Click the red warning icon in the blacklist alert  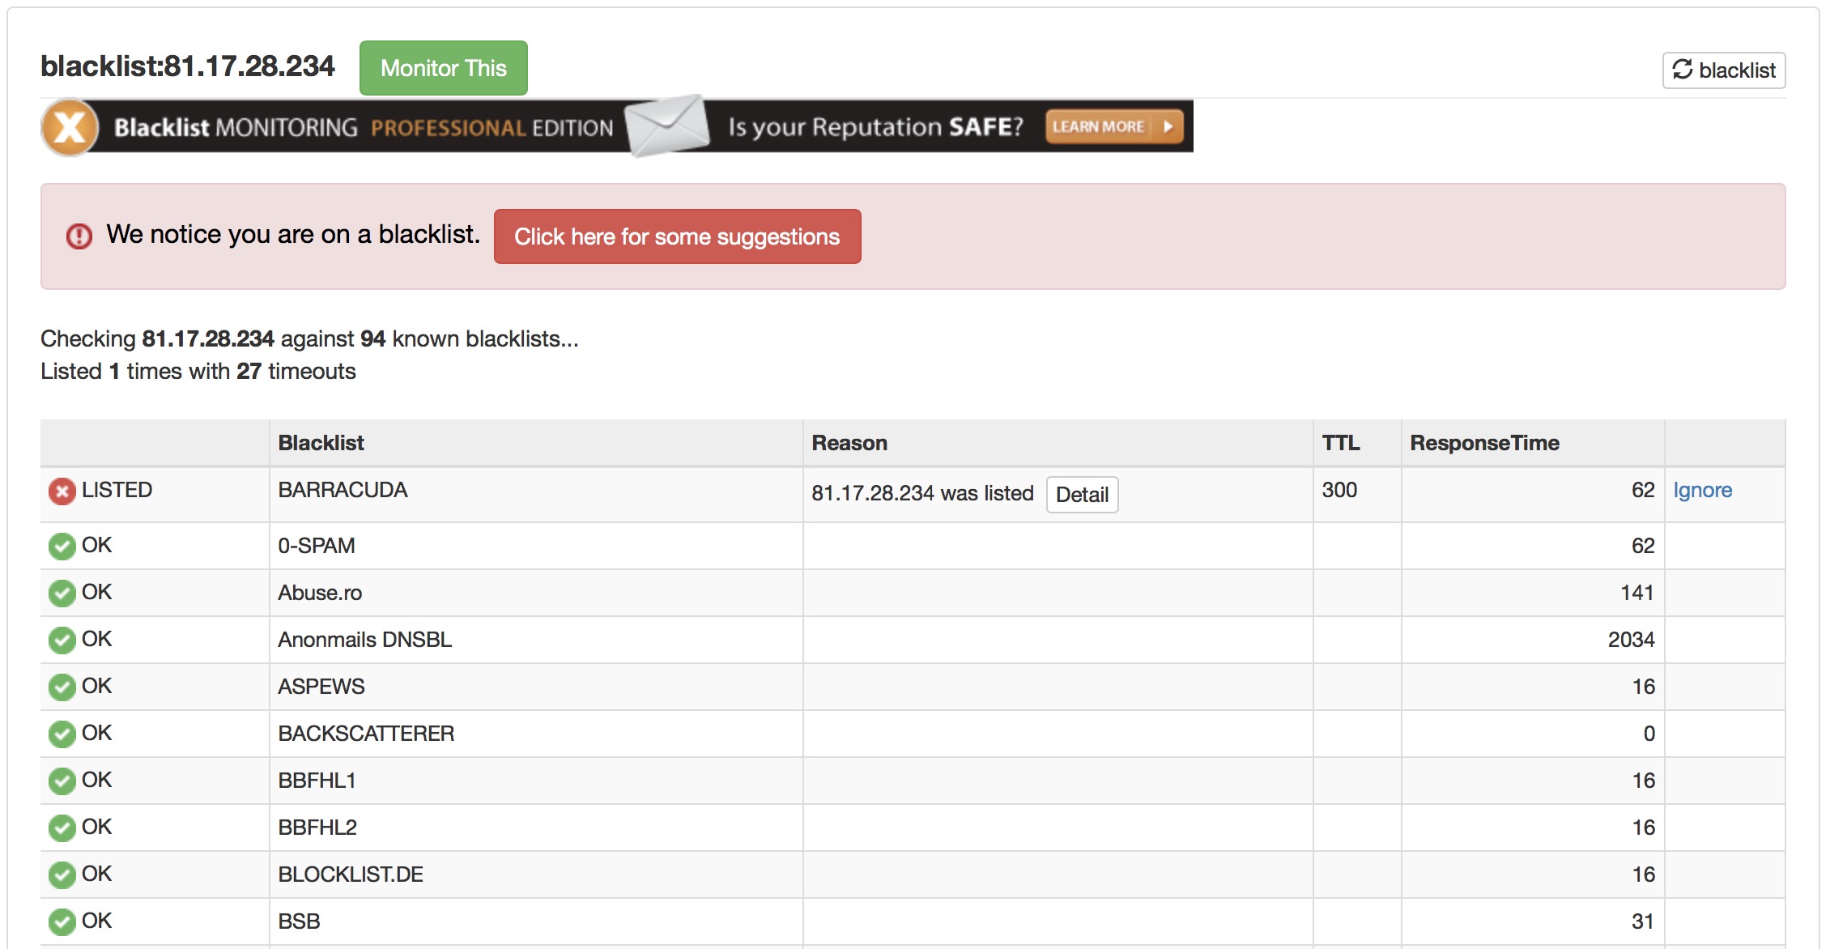pos(79,236)
